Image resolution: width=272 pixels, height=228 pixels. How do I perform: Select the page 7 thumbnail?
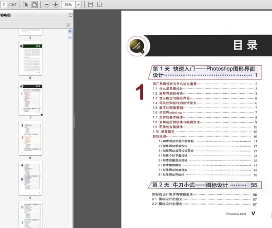pos(30,98)
